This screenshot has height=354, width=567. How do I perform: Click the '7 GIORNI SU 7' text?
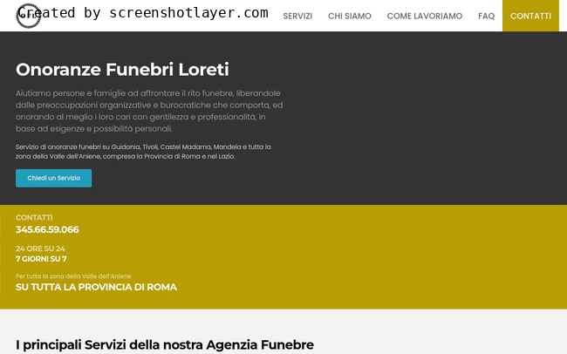[x=41, y=259]
